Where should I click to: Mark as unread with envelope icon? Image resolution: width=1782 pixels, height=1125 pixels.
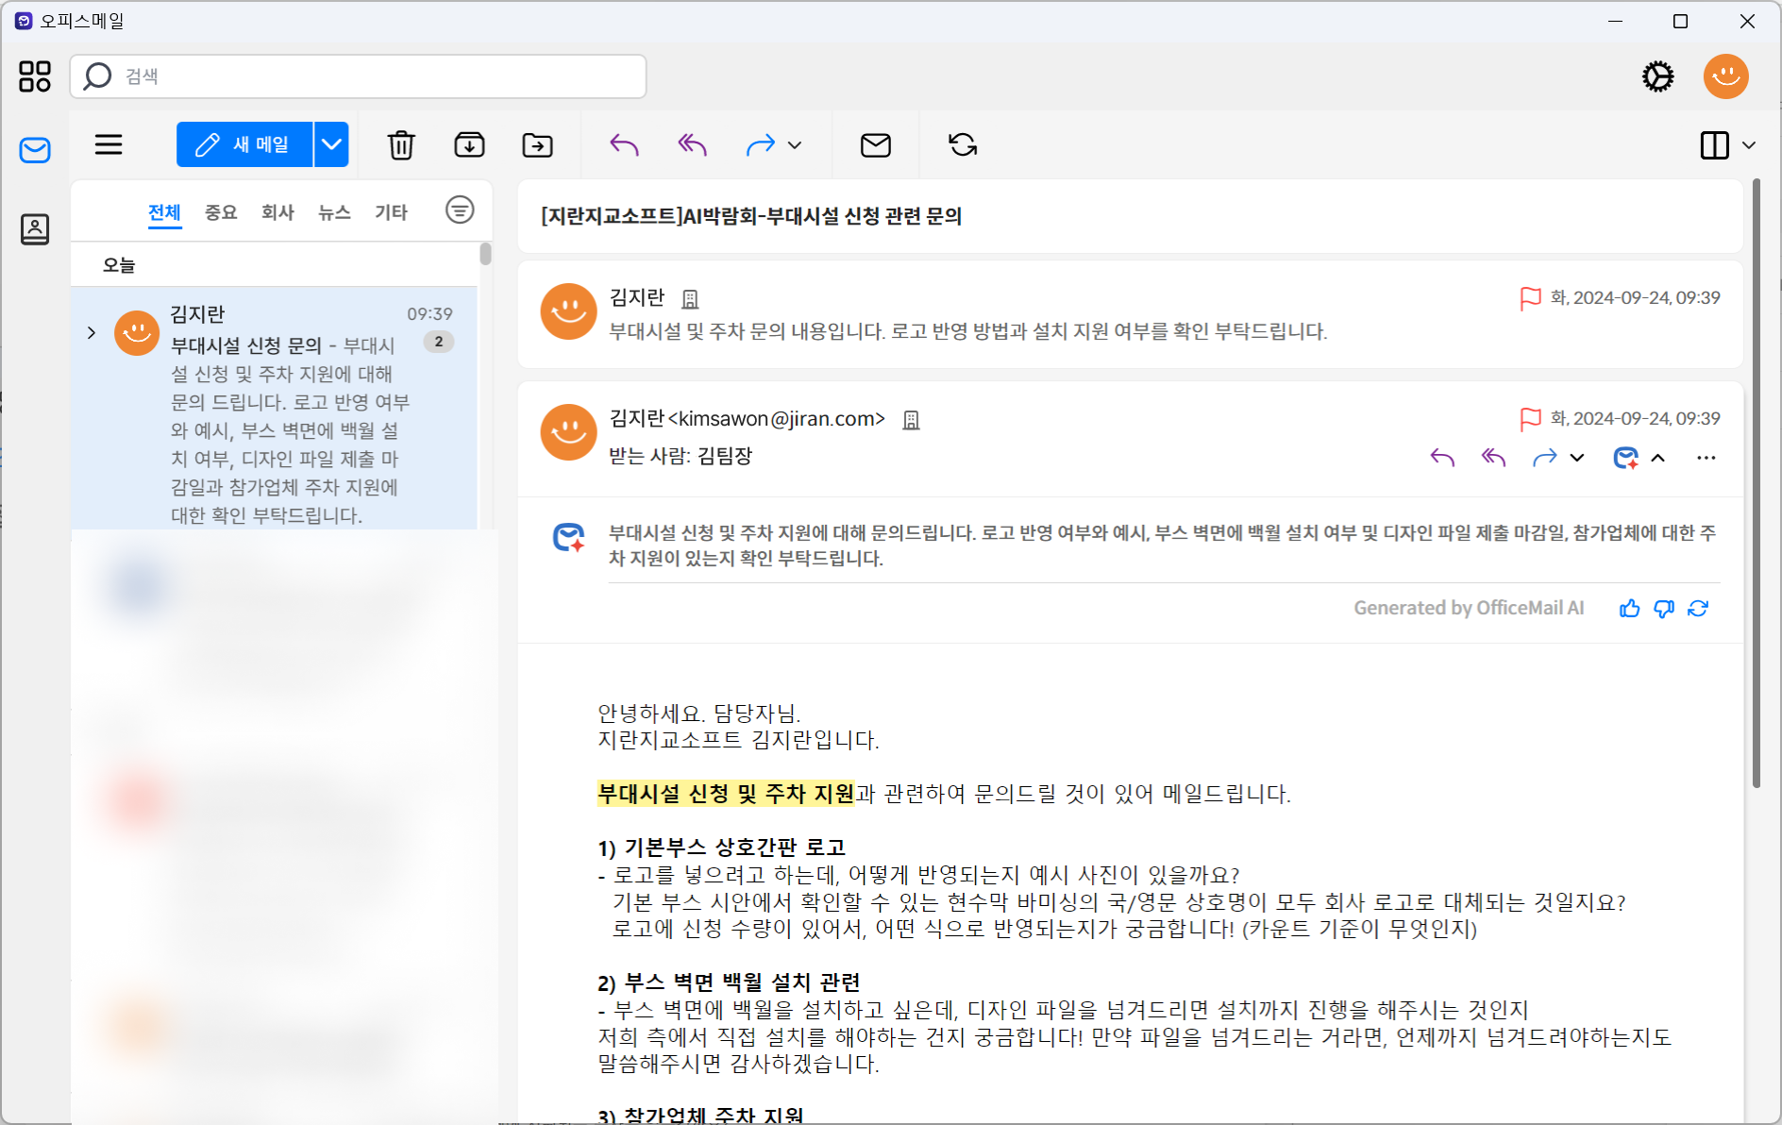pyautogui.click(x=876, y=144)
